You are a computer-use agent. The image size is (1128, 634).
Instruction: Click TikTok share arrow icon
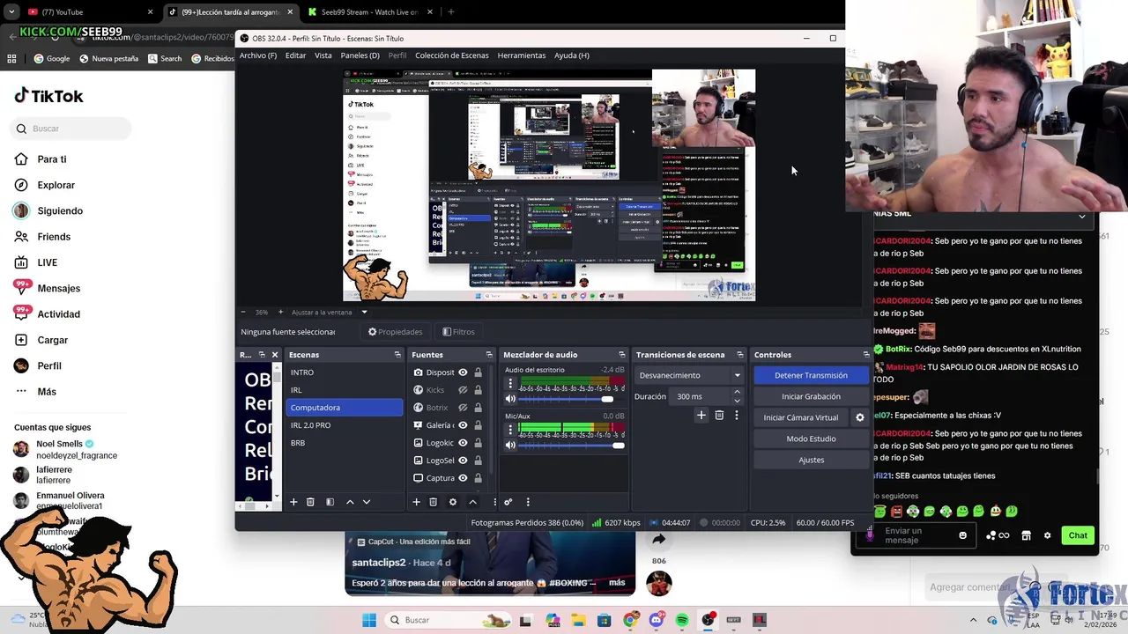658,540
